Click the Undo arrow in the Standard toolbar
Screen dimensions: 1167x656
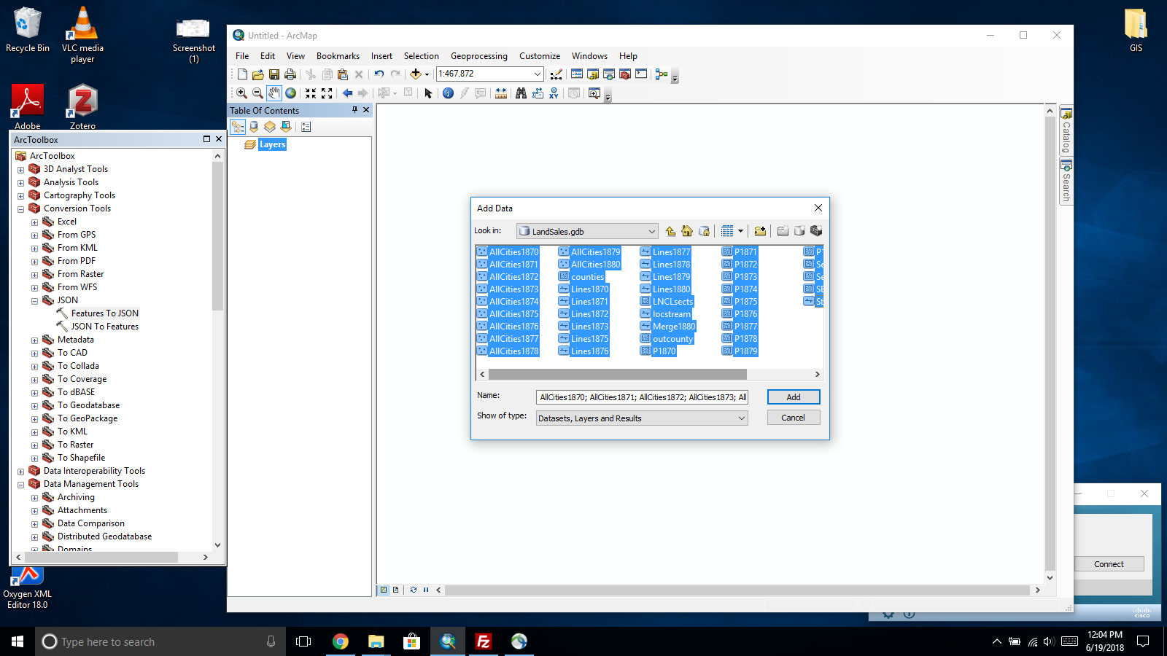(x=379, y=74)
